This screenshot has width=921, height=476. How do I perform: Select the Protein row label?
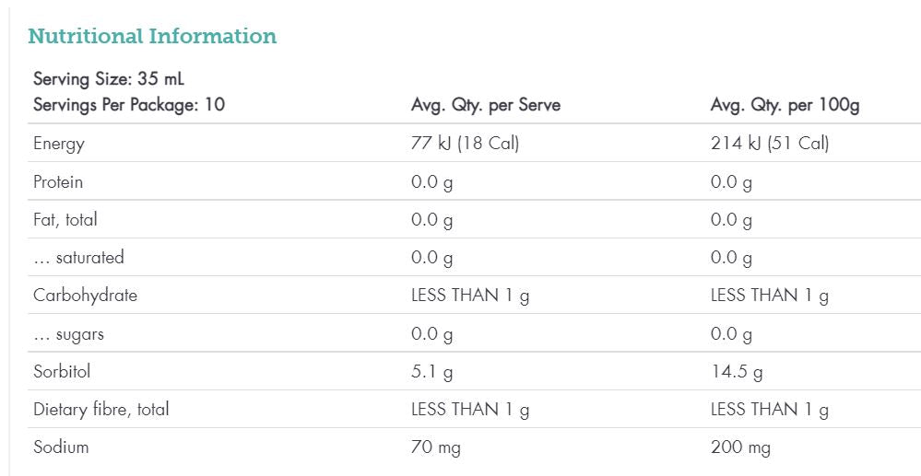[x=58, y=182]
